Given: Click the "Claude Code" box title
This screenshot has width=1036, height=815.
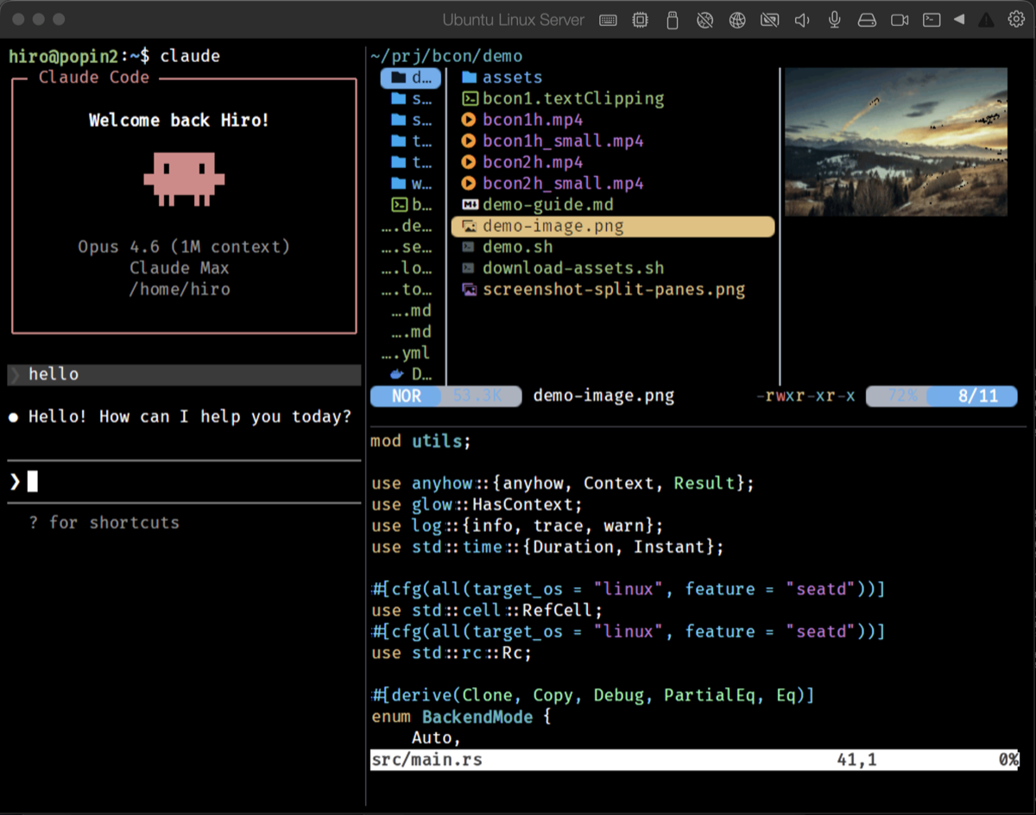Looking at the screenshot, I should 94,78.
